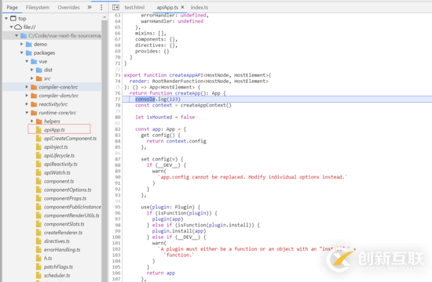Expand the dist folder
Viewport: 432px width, 282px height.
[x=32, y=70]
